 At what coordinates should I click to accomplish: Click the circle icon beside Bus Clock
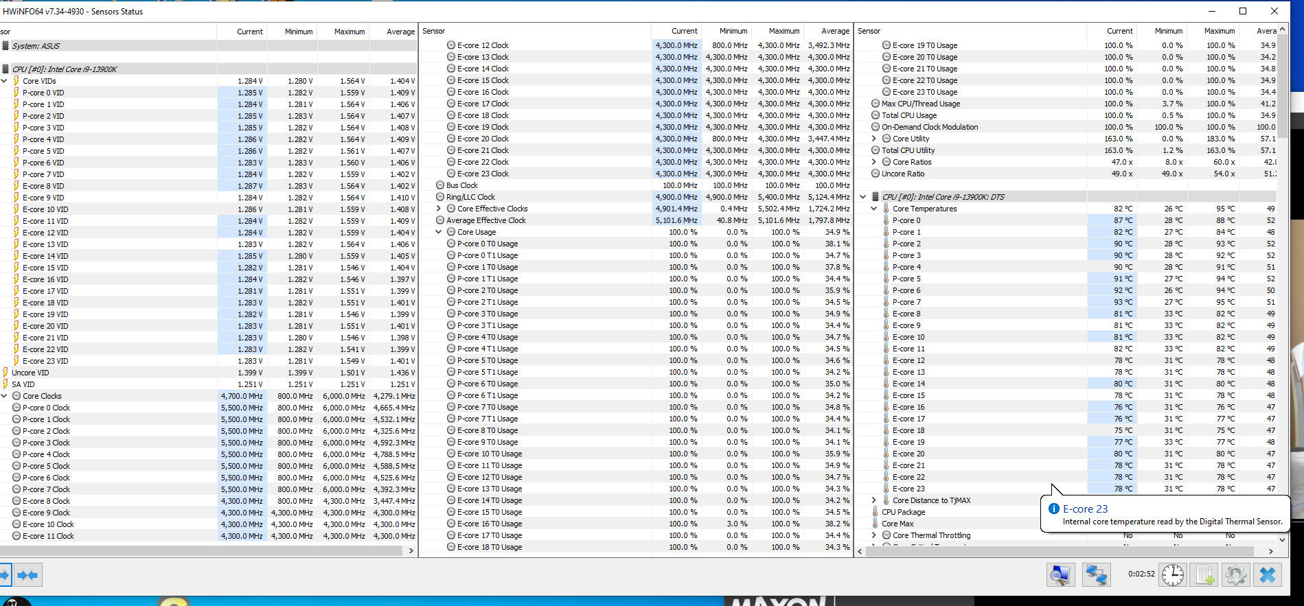point(440,185)
